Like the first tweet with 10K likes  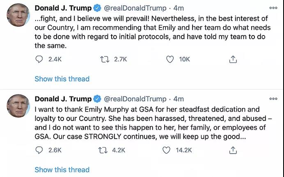(170, 59)
